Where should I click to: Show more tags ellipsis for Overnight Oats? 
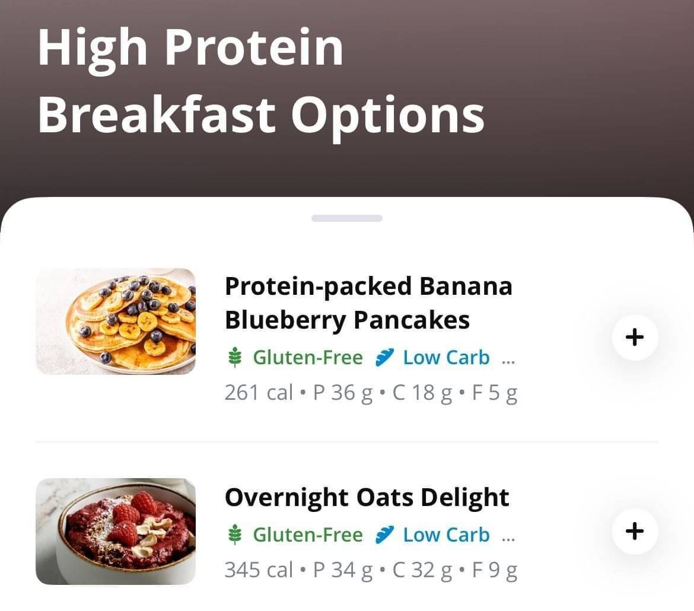[x=508, y=537]
